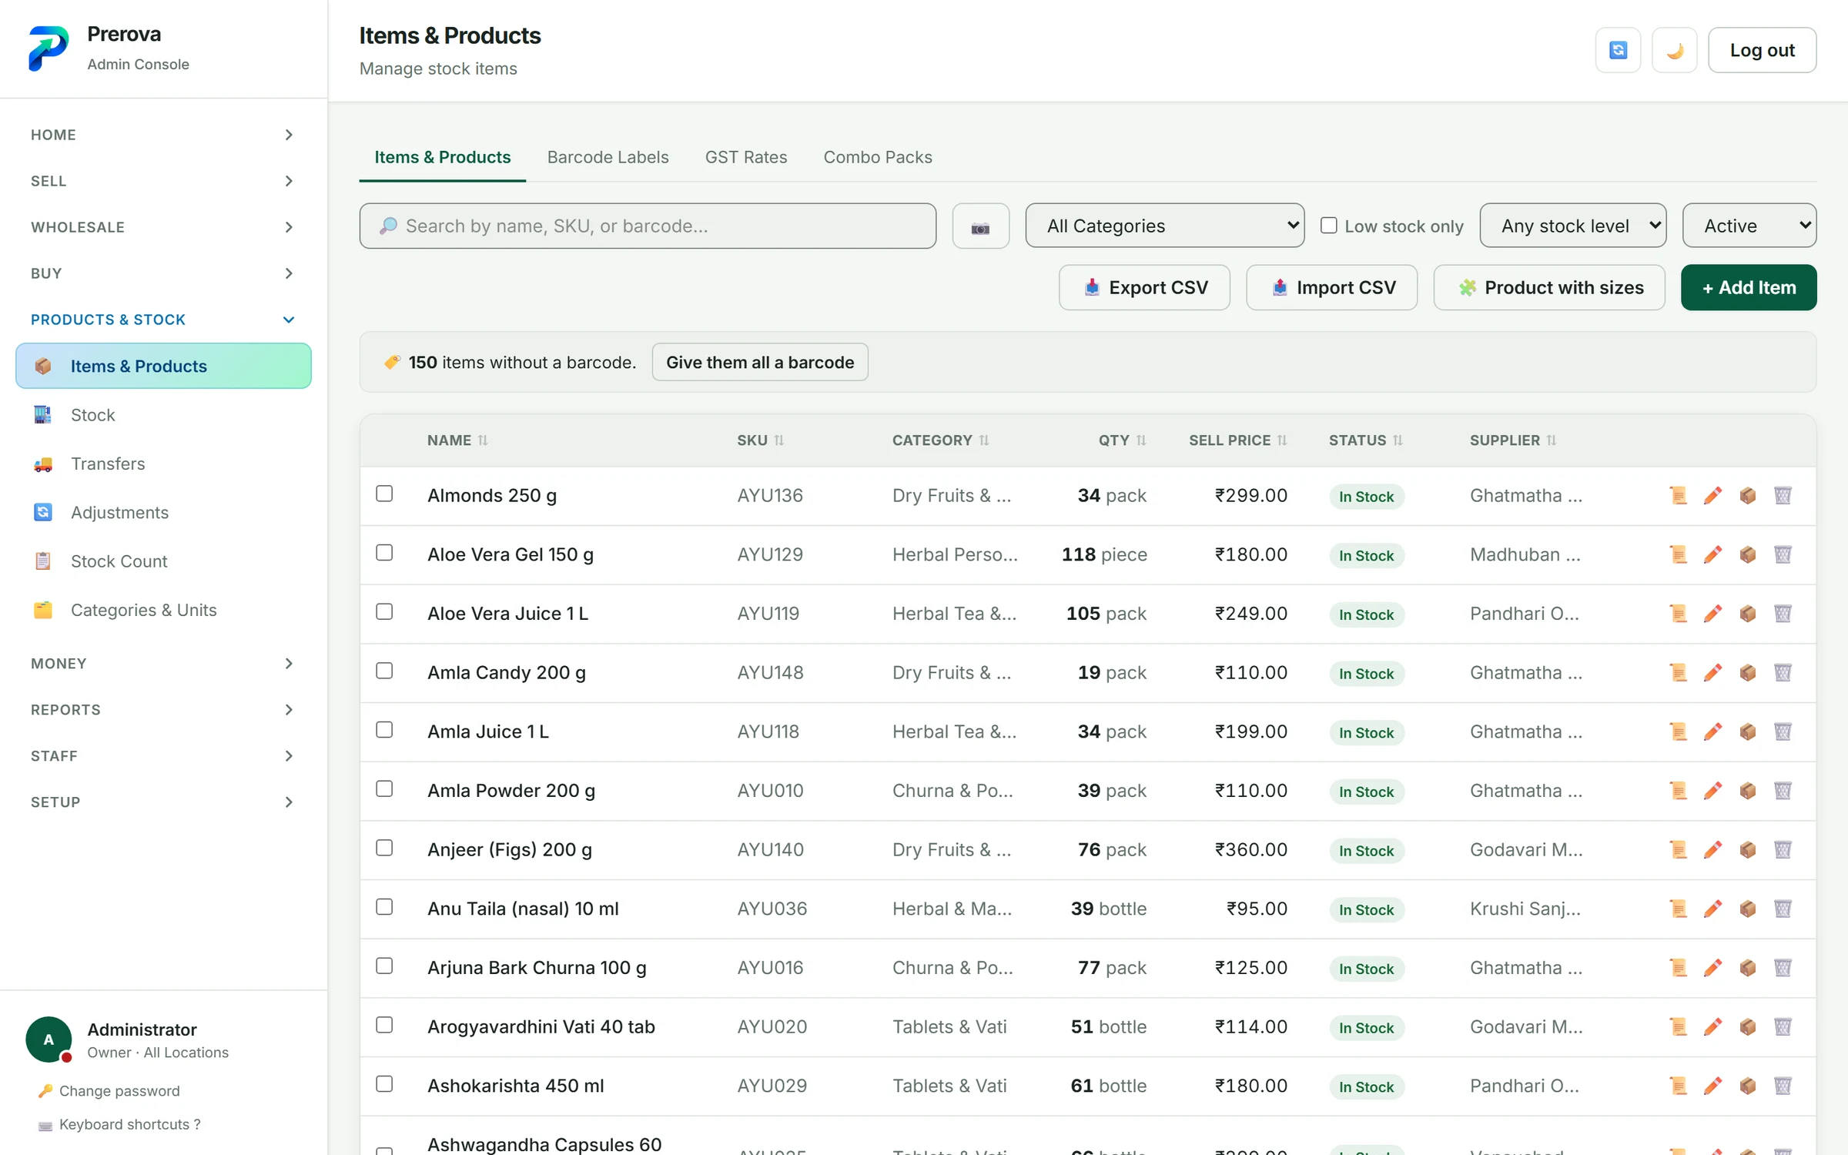Image resolution: width=1848 pixels, height=1155 pixels.
Task: Toggle dark mode moon icon
Action: (1674, 50)
